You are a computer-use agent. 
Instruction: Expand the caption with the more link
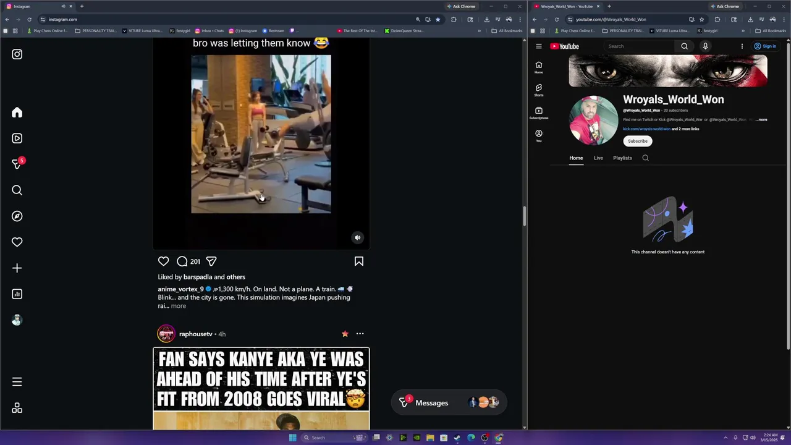point(178,306)
